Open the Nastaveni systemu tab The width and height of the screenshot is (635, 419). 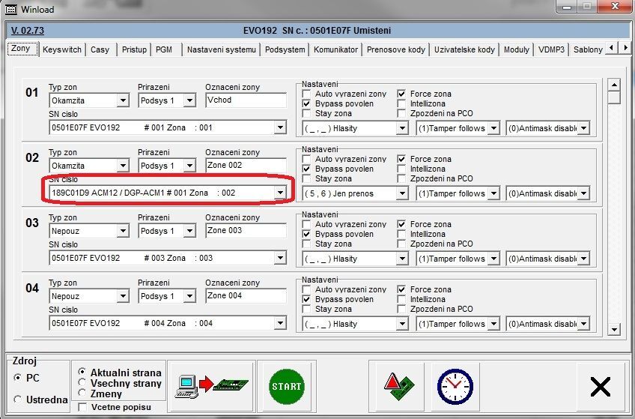click(x=222, y=49)
